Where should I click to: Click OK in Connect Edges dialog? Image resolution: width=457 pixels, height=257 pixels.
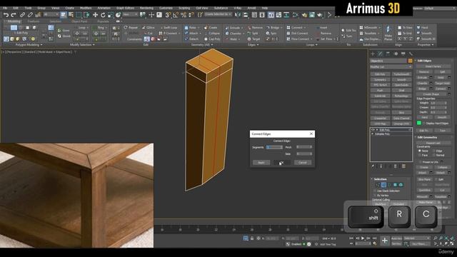(x=281, y=162)
